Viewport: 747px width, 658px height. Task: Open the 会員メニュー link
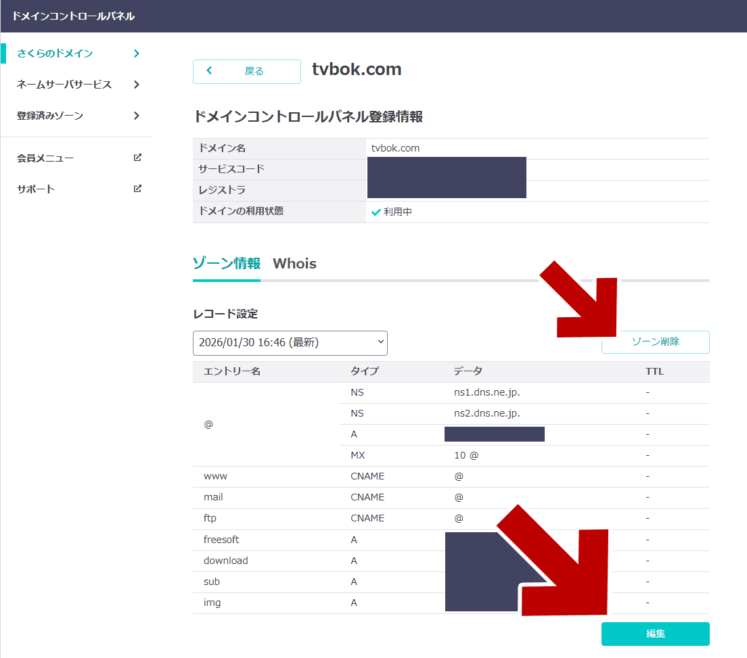45,158
